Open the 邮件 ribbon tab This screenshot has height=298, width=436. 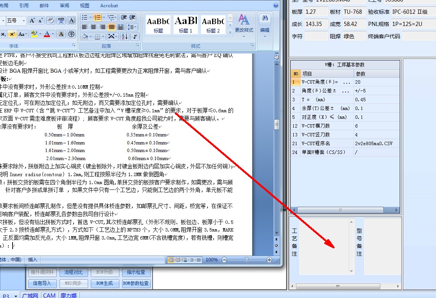click(x=44, y=6)
